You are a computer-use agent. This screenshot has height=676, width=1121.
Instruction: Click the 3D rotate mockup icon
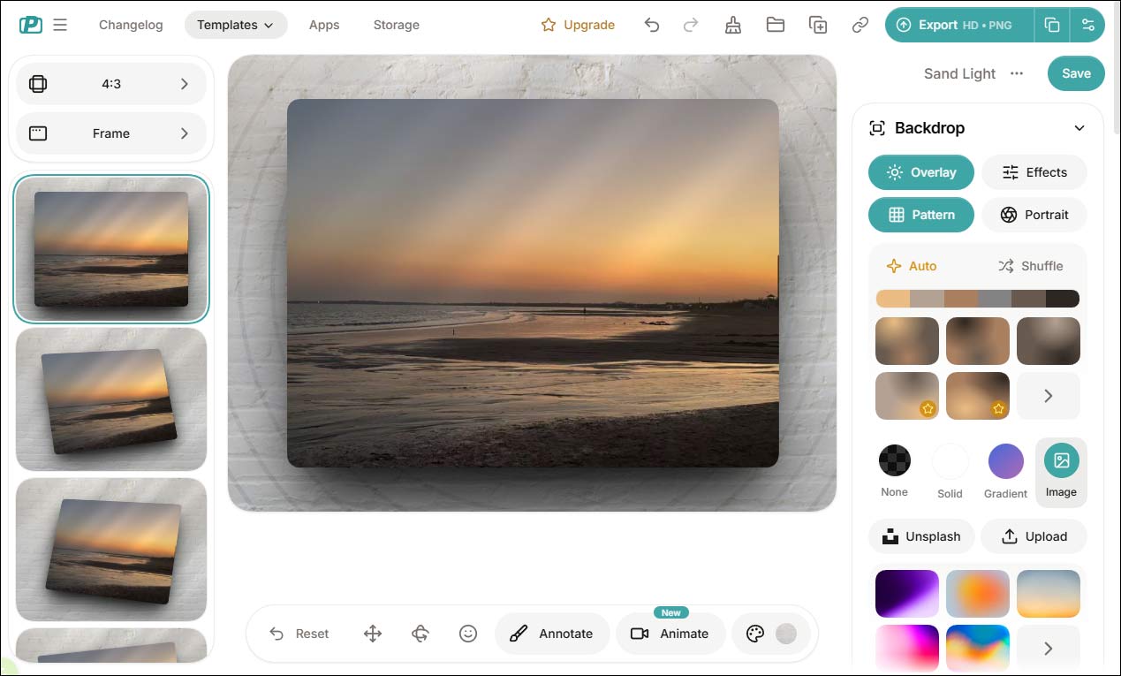click(x=420, y=633)
